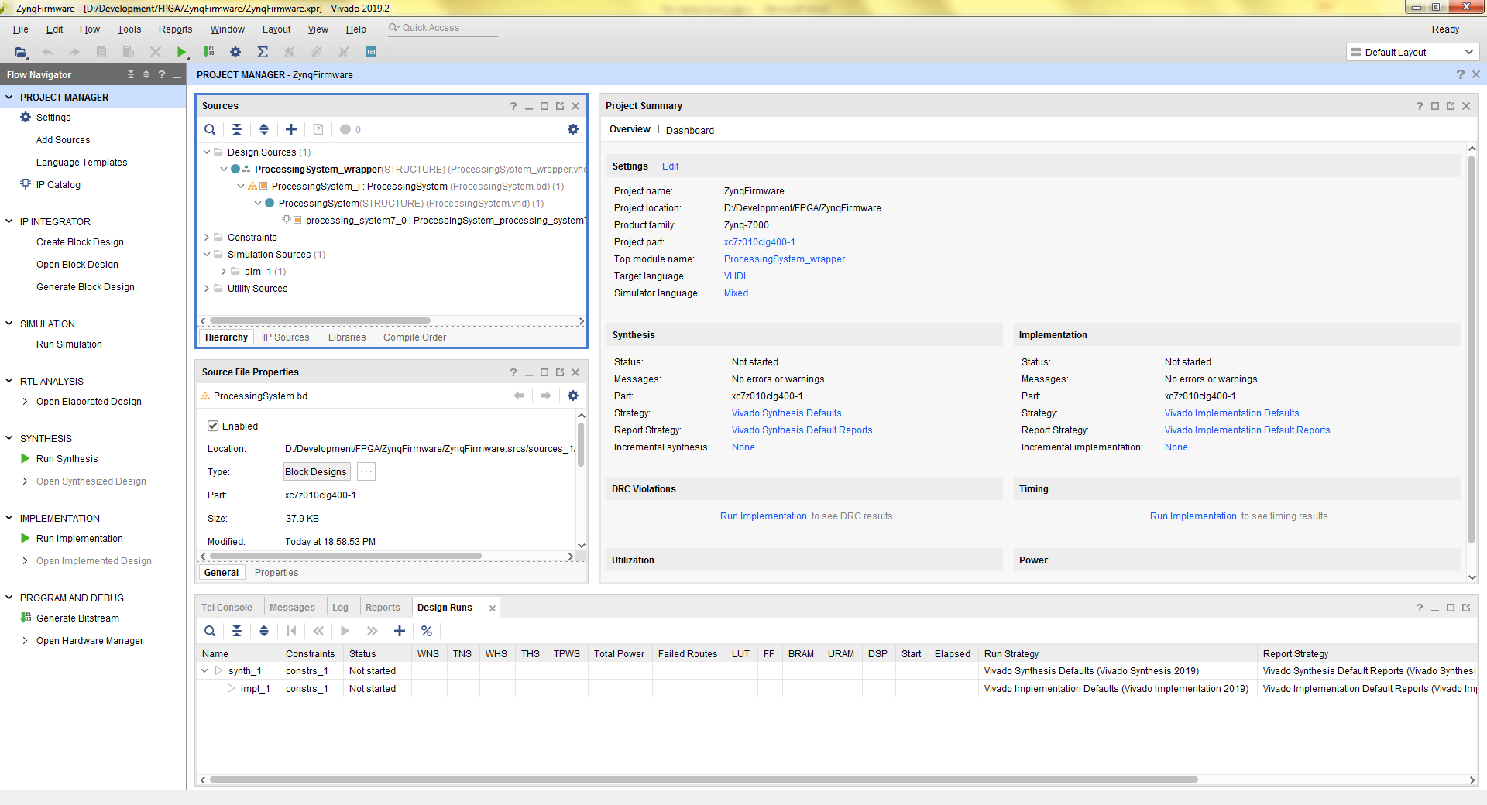Go to previous object in Source File Properties

519,396
